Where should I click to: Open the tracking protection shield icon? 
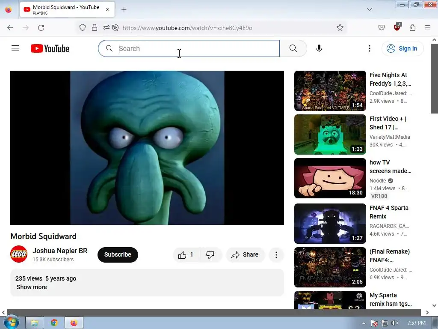tap(83, 27)
